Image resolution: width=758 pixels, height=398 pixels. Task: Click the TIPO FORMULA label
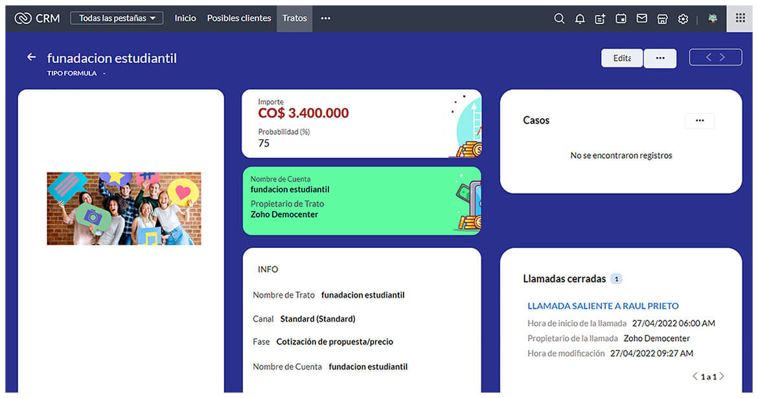71,73
